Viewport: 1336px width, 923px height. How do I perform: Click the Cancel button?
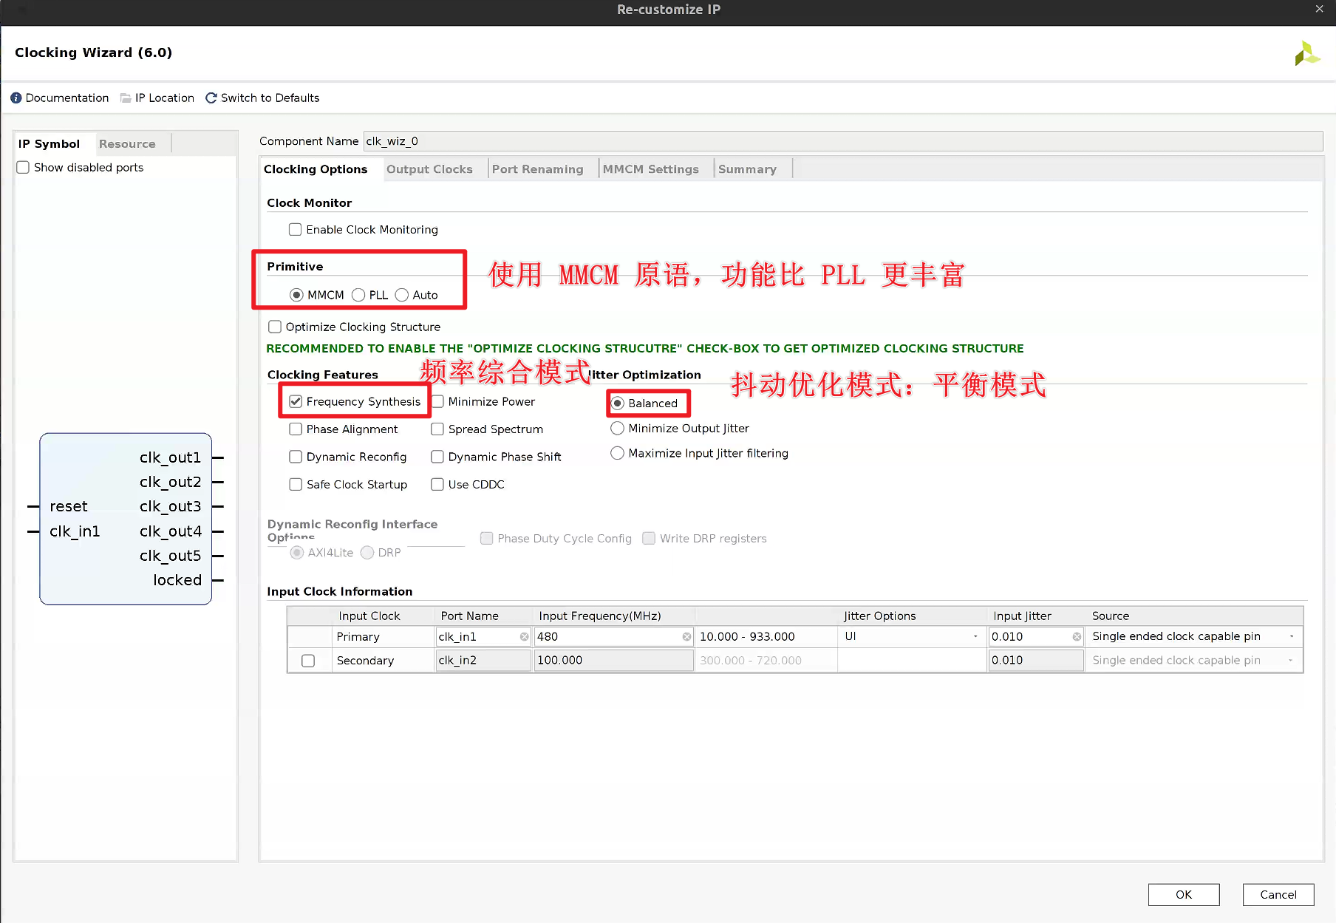pos(1278,894)
